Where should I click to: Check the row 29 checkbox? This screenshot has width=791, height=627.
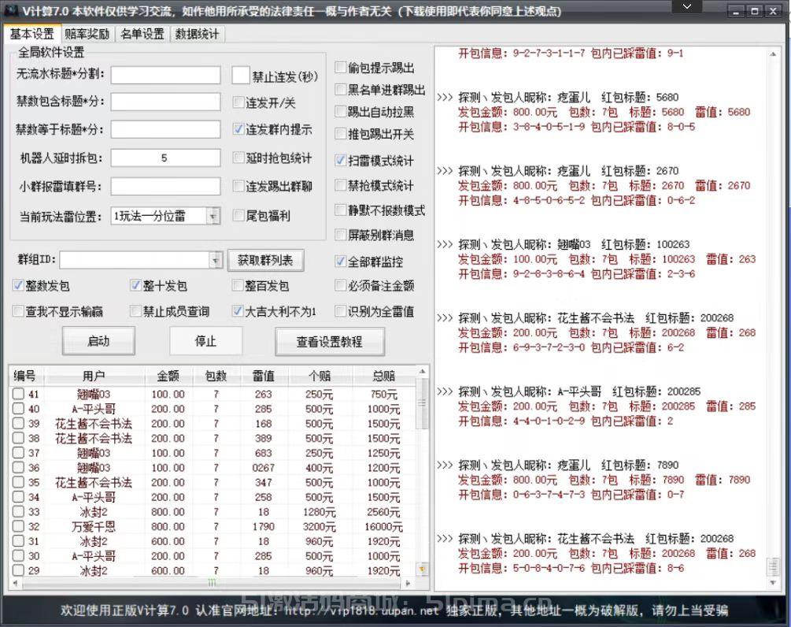[x=18, y=570]
